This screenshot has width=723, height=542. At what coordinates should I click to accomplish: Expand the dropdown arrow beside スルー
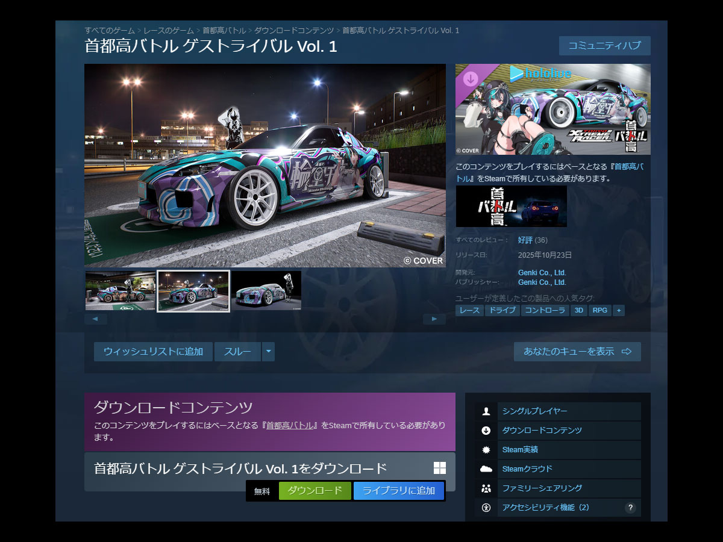[x=269, y=352]
